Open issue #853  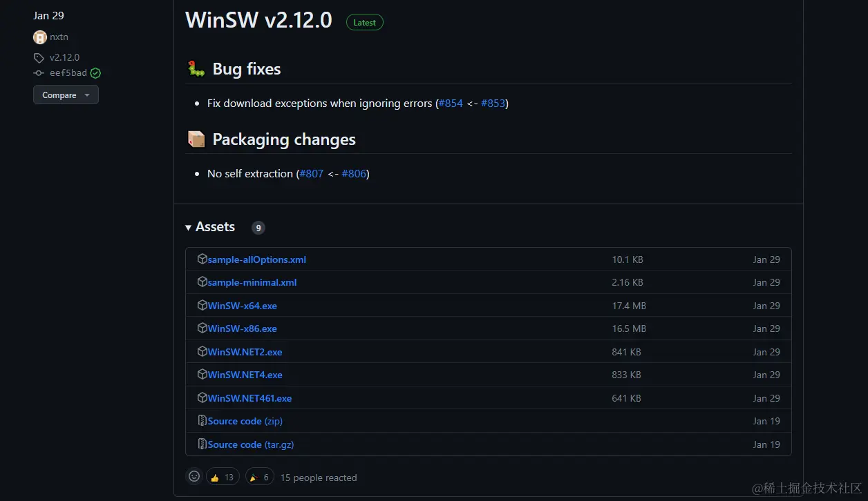(493, 104)
